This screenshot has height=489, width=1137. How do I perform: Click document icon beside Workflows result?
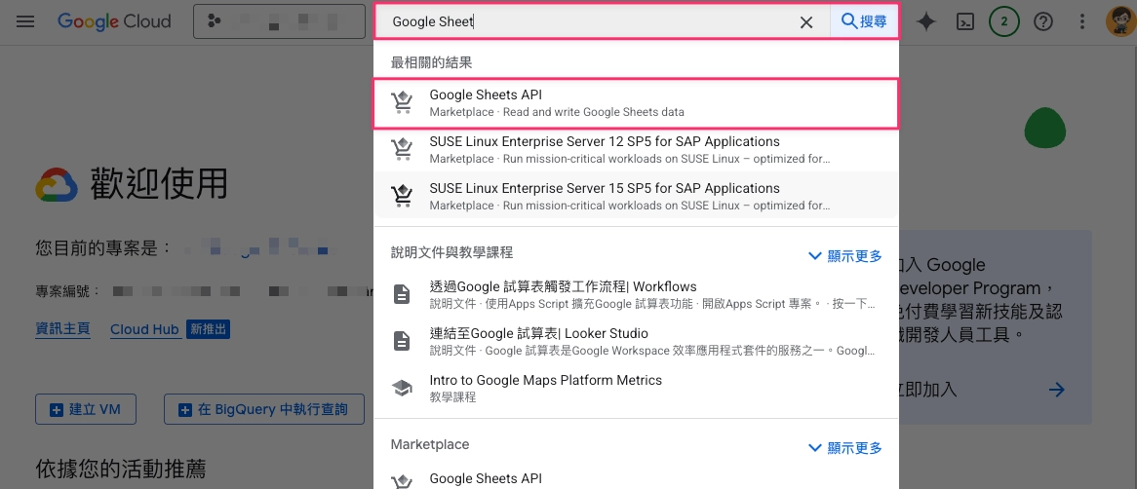[x=402, y=295]
